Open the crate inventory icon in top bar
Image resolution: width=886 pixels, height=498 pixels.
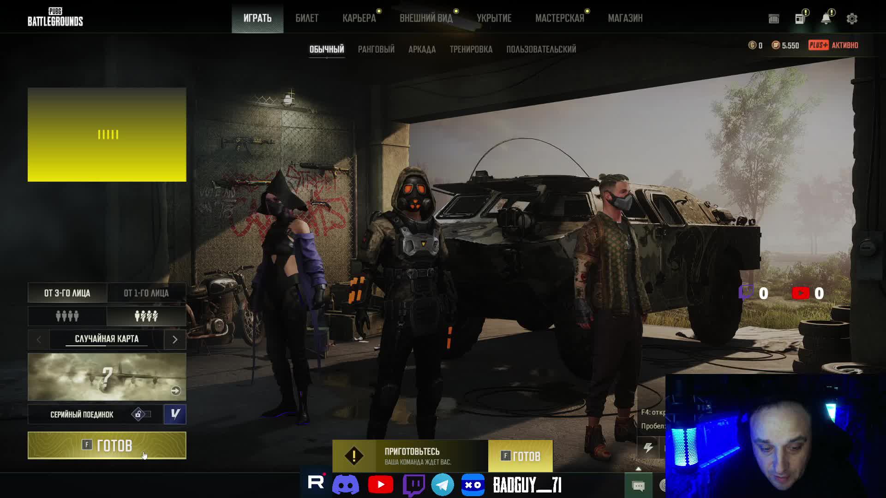point(774,19)
